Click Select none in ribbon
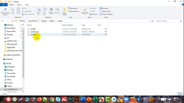The width and height of the screenshot is (184, 103). pos(105,11)
